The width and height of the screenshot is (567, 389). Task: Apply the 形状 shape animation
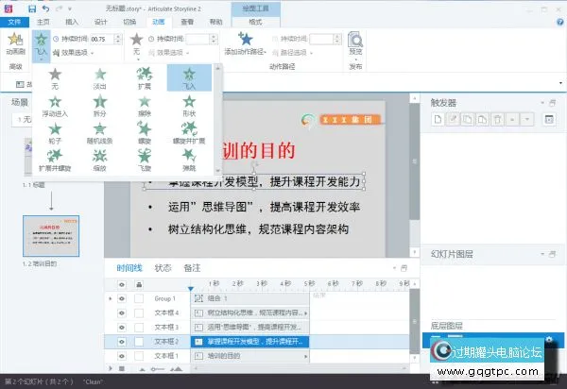189,106
